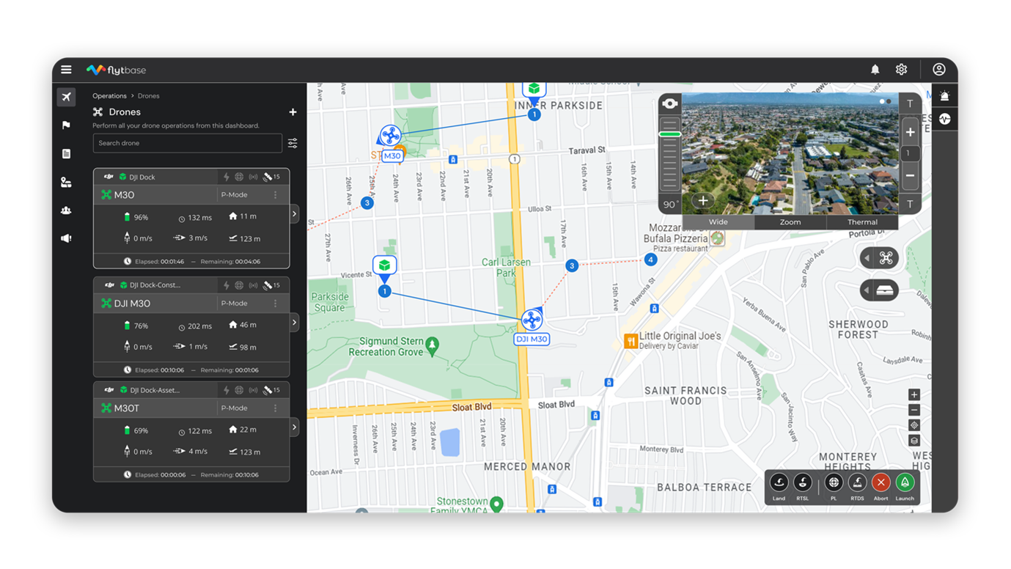Image resolution: width=1011 pixels, height=569 pixels.
Task: Expand the DJI M30 card side chevron
Action: pos(295,323)
